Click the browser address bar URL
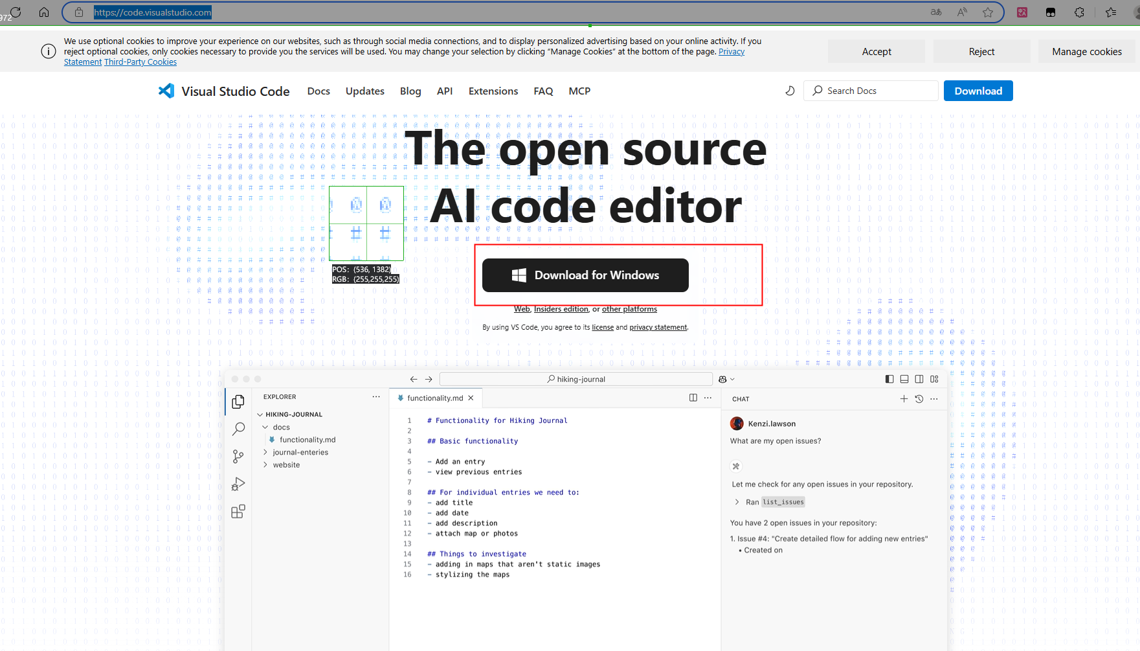Image resolution: width=1140 pixels, height=651 pixels. [x=153, y=12]
